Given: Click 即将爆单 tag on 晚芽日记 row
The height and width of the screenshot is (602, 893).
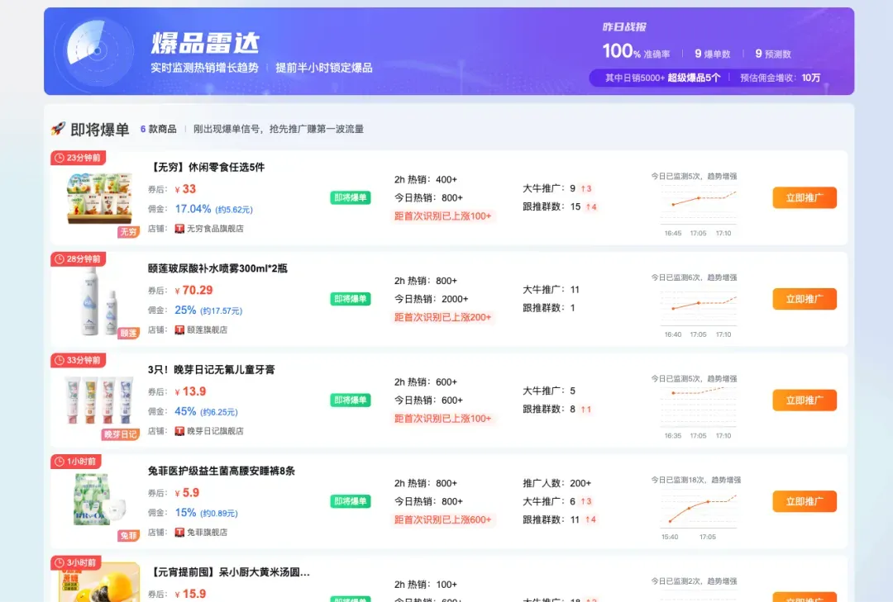Looking at the screenshot, I should coord(351,401).
